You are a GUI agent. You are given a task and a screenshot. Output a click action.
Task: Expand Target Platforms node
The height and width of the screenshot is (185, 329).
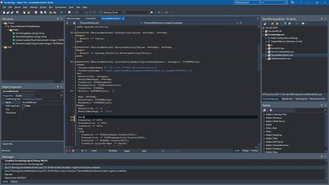(266, 42)
